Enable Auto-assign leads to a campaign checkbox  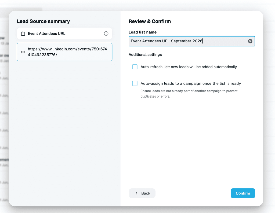click(x=135, y=83)
